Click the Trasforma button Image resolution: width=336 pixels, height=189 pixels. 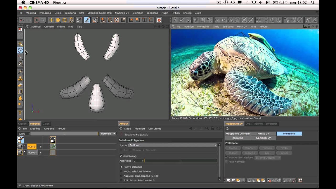click(x=238, y=138)
